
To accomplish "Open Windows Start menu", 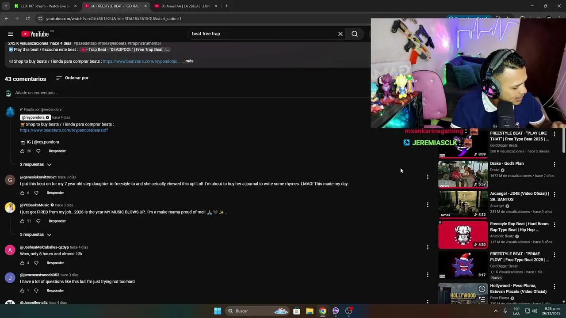I will (x=218, y=311).
